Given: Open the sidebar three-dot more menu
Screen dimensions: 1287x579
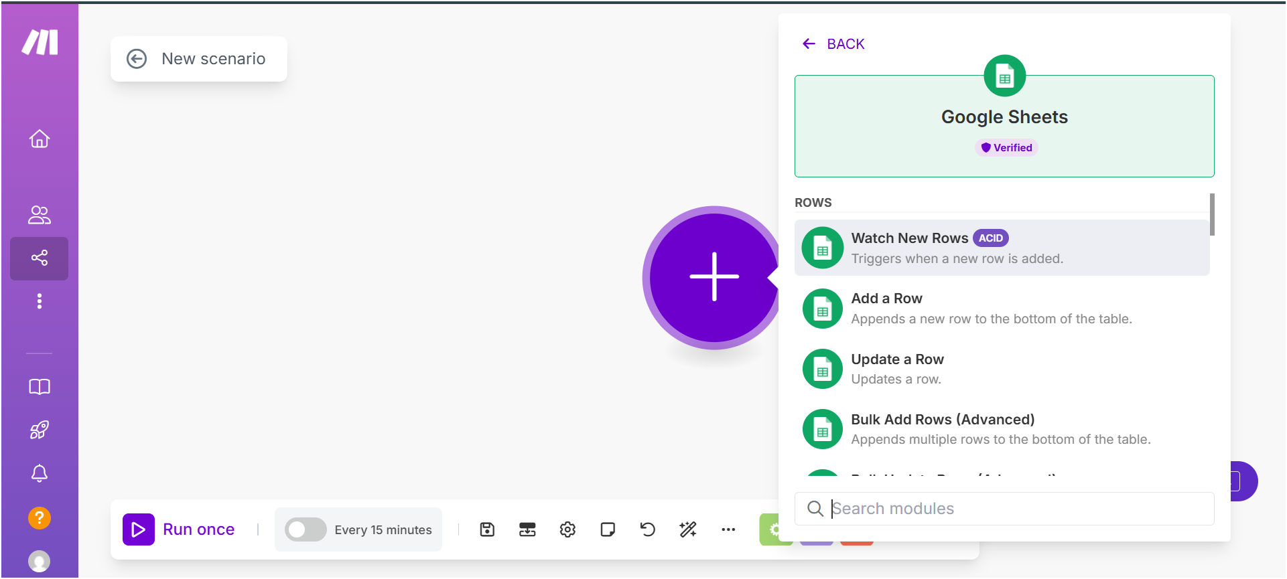Looking at the screenshot, I should point(40,301).
